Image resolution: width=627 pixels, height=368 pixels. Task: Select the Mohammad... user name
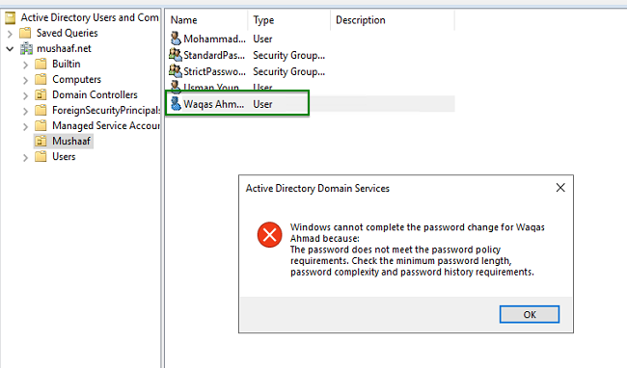coord(214,39)
